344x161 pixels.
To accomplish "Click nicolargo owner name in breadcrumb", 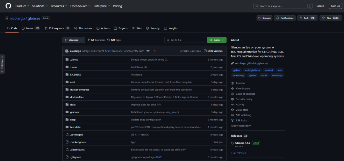I will tap(17, 18).
